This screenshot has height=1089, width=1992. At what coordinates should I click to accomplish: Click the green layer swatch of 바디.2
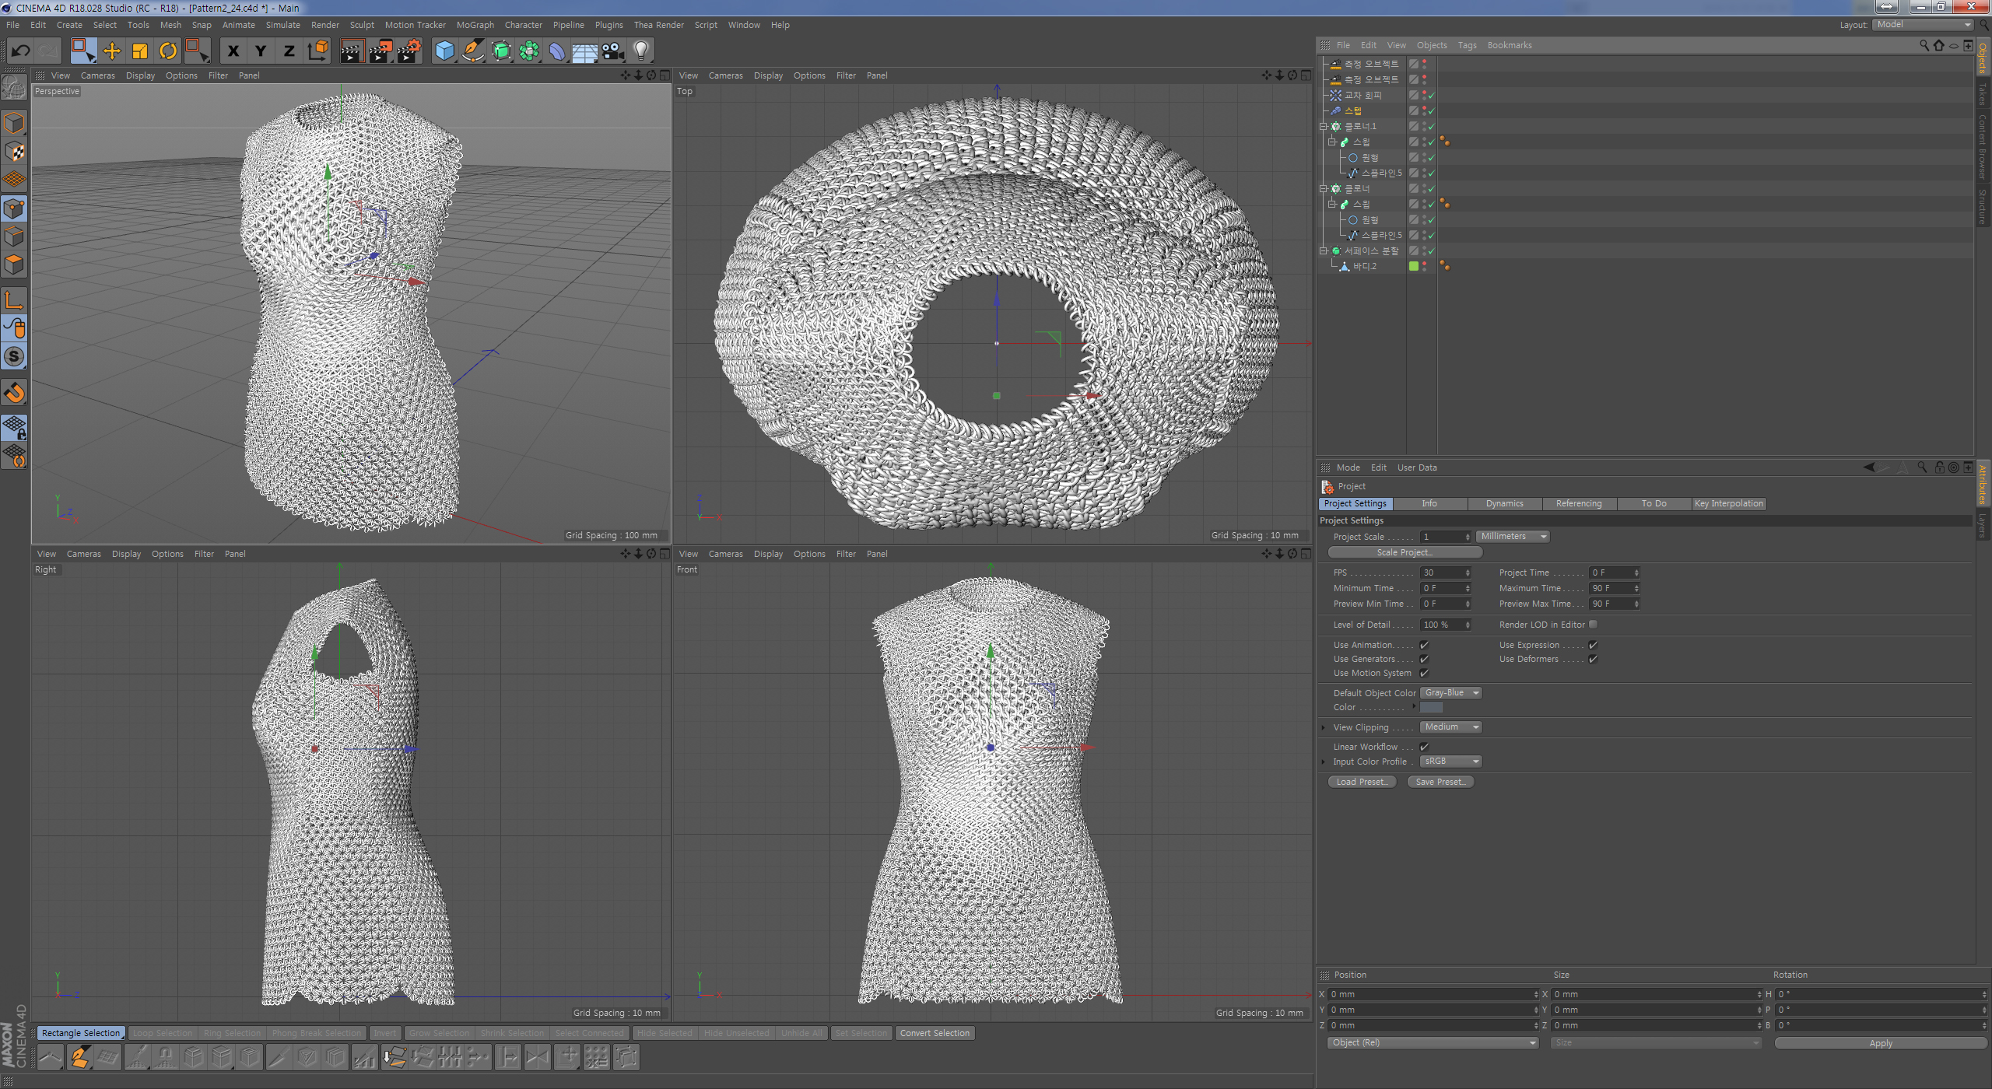pyautogui.click(x=1414, y=266)
